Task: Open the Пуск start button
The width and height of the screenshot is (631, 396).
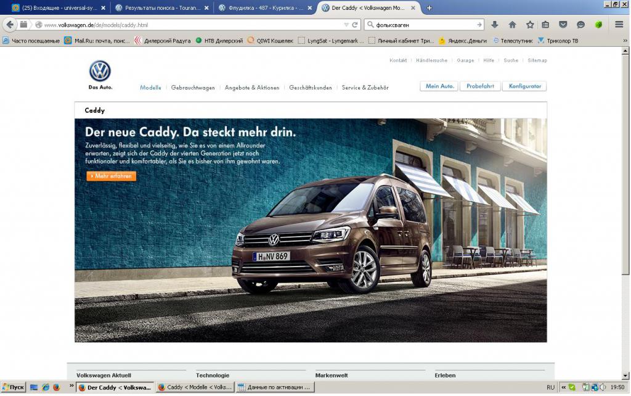Action: [x=14, y=387]
